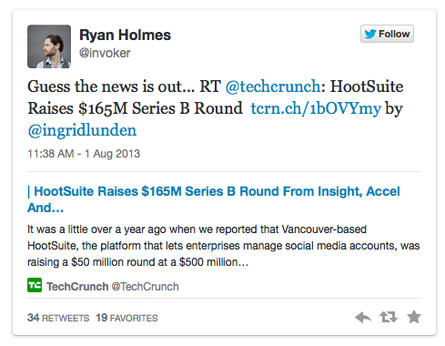Screen dimensions: 445x346
Task: Click the reply arrow icon
Action: pyautogui.click(x=363, y=317)
